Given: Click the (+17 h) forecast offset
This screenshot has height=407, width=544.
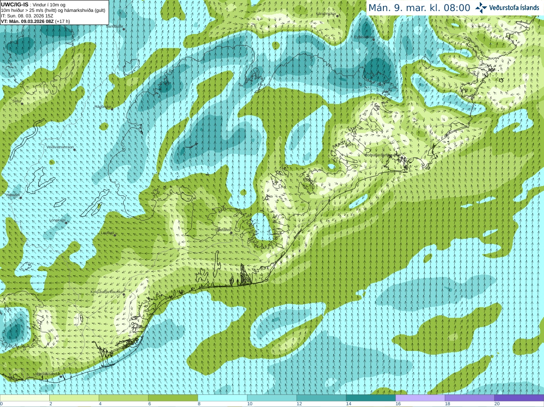Looking at the screenshot, I should (62, 21).
